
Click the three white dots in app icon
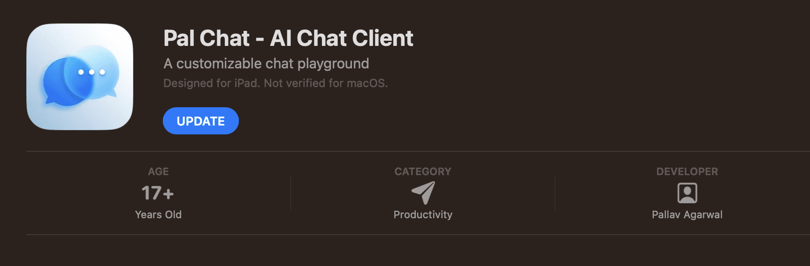pyautogui.click(x=92, y=72)
